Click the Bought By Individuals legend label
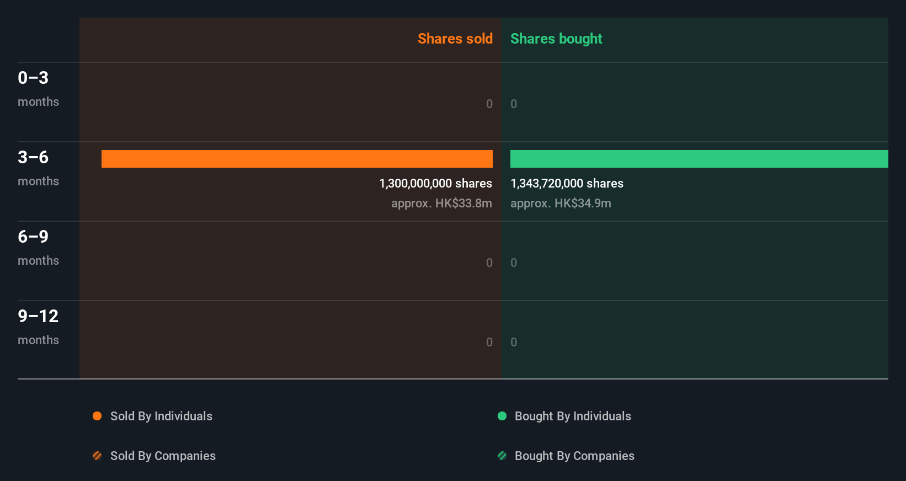Image resolution: width=906 pixels, height=481 pixels. [x=573, y=416]
